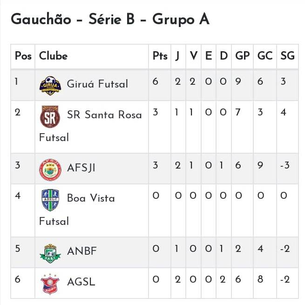Click the AGSL red shield logo
Image resolution: width=305 pixels, height=305 pixels.
pyautogui.click(x=50, y=284)
